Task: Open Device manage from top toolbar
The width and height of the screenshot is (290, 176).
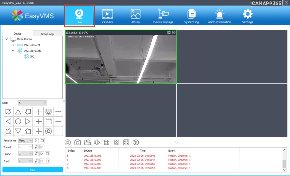Action: [163, 16]
